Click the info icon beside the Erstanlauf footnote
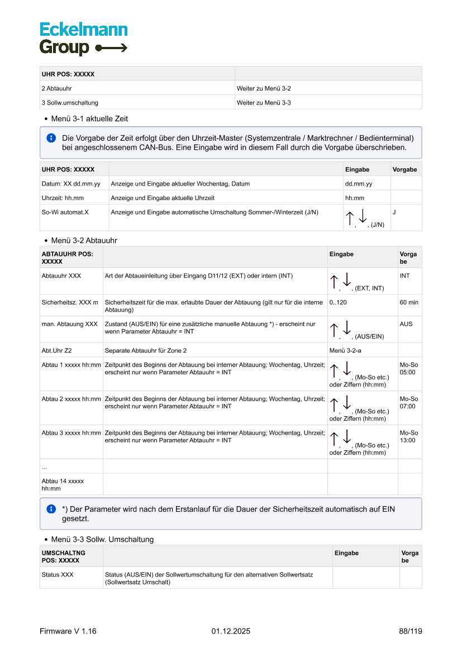Image resolution: width=462 pixels, height=653 pixels. (x=51, y=509)
